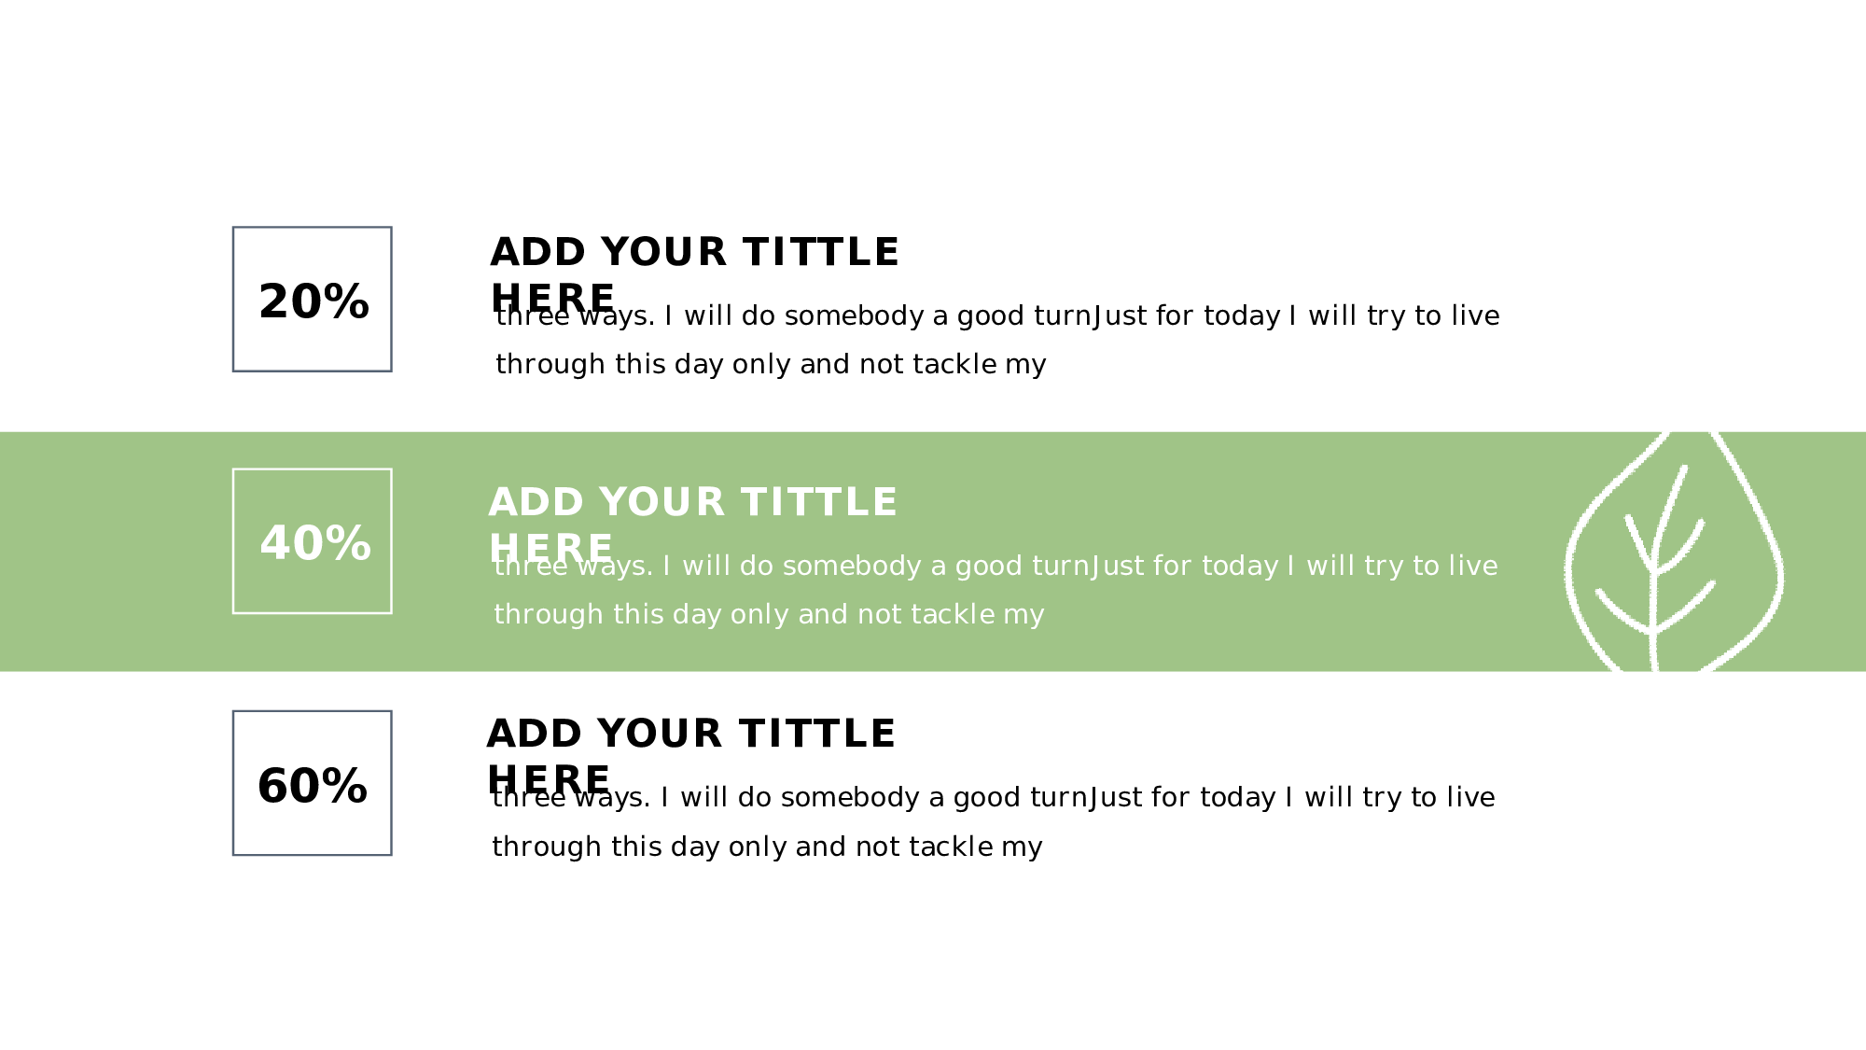Select the white 40% outlined box
The width and height of the screenshot is (1866, 1050).
[x=313, y=541]
